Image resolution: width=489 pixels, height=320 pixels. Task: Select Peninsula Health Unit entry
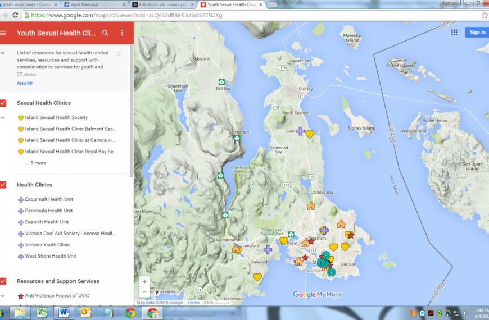(45, 211)
